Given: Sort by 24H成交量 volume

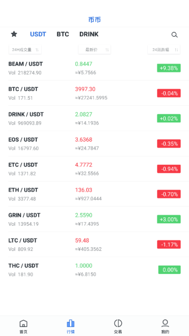Looking at the screenshot, I should click(25, 50).
